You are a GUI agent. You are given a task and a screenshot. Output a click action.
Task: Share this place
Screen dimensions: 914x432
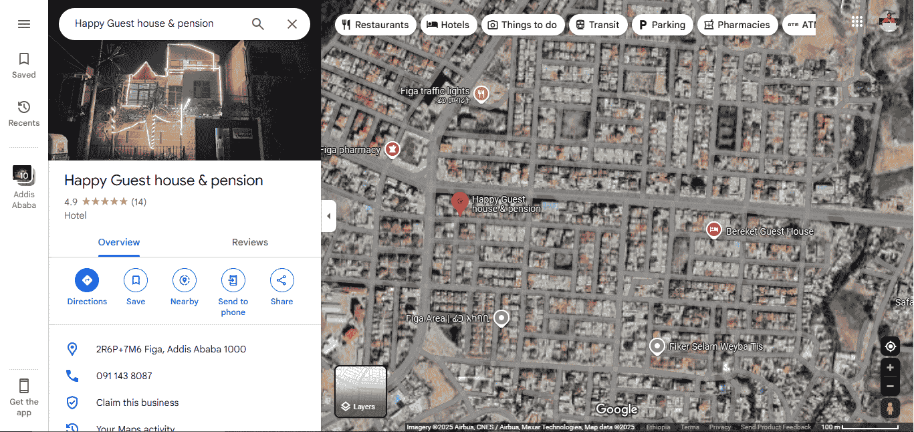[281, 288]
